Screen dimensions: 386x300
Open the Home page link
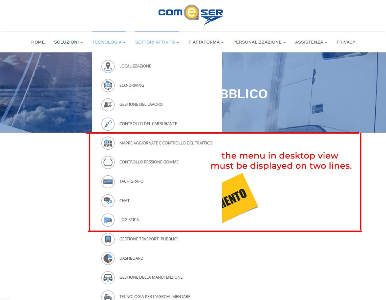click(38, 42)
